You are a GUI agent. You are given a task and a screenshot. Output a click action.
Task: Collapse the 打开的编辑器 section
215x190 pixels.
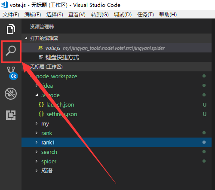click(26, 38)
